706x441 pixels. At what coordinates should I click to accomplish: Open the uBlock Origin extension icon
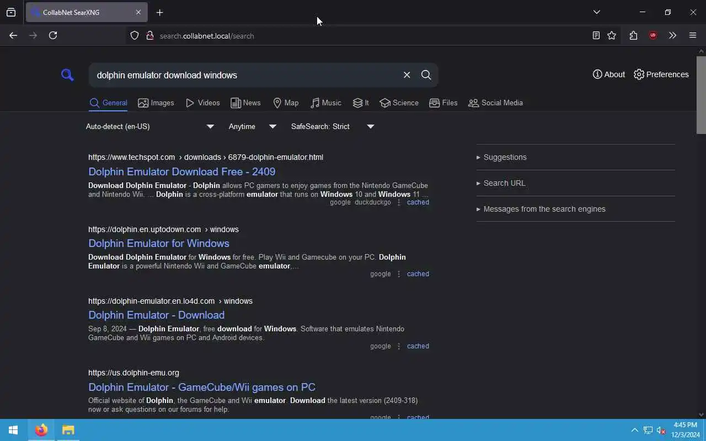pos(653,35)
